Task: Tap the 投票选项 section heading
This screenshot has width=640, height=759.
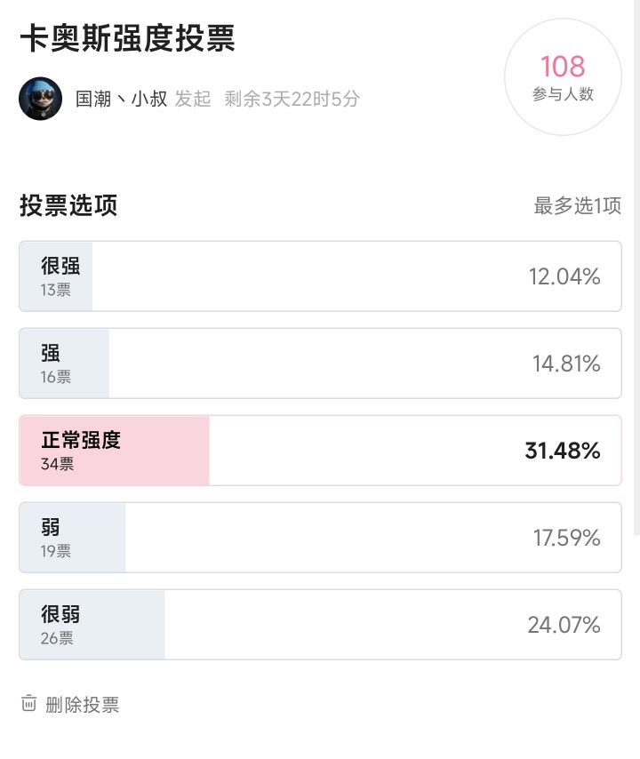Action: pos(68,205)
